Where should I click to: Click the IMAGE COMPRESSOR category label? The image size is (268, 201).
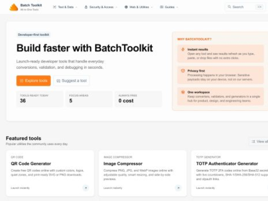tap(118, 157)
